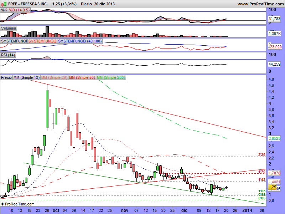Select the red SYSTEMFUNGI2 indicator label

(x=42, y=41)
